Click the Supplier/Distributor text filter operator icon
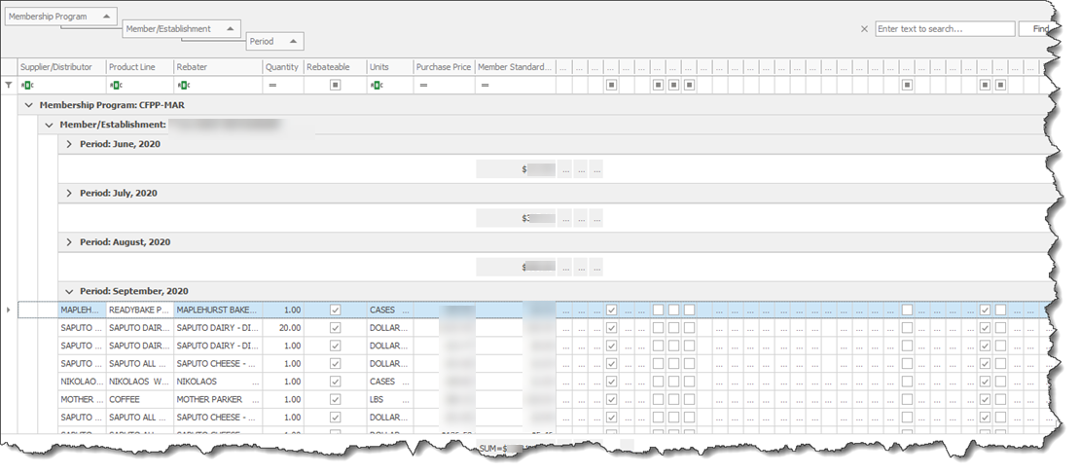This screenshot has height=474, width=1080. click(27, 86)
